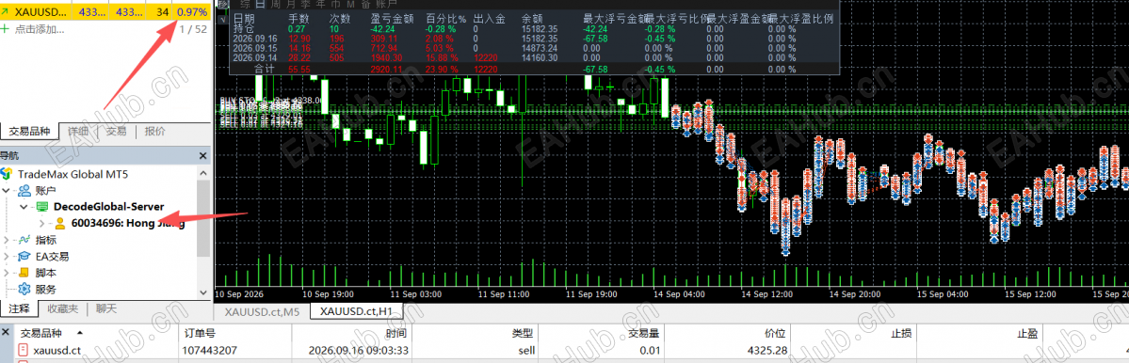
Task: Click the 账户 accounts people icon
Action: click(x=24, y=191)
